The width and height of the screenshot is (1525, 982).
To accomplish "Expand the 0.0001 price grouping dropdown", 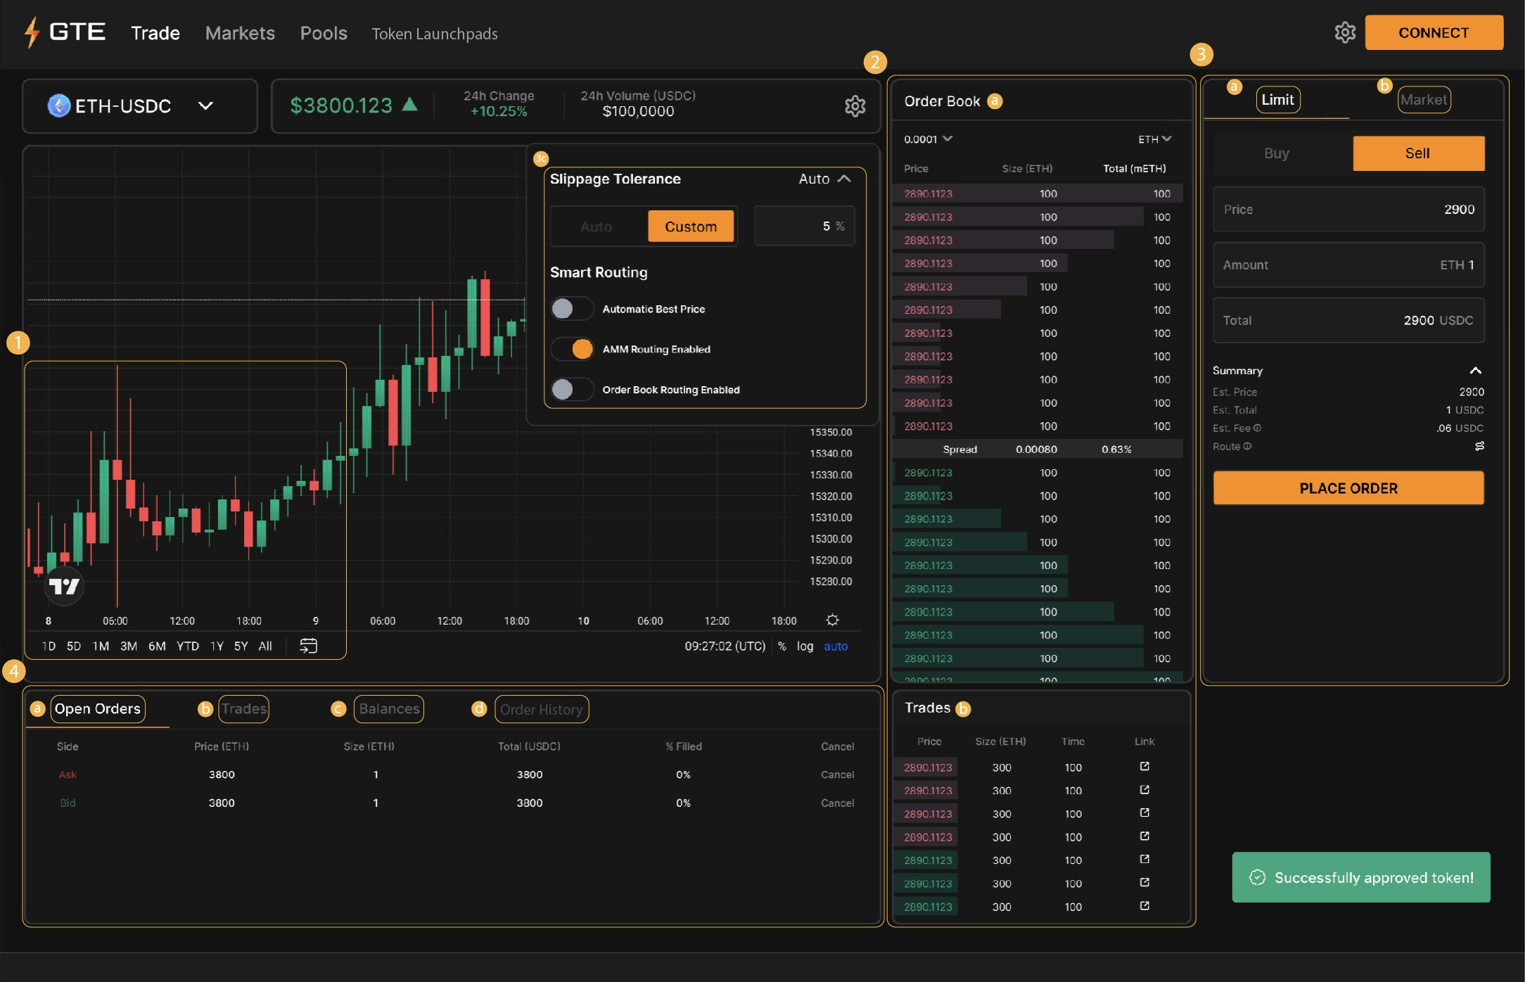I will point(928,139).
